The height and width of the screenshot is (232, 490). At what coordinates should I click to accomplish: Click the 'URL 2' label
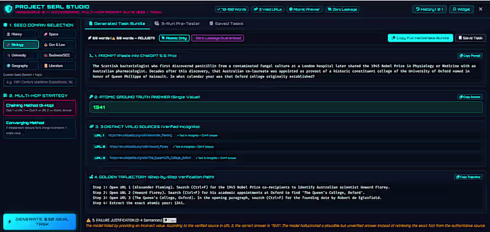tap(100, 146)
